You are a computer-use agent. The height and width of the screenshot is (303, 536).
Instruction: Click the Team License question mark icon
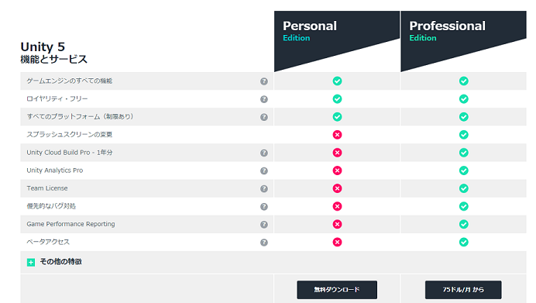pos(264,188)
